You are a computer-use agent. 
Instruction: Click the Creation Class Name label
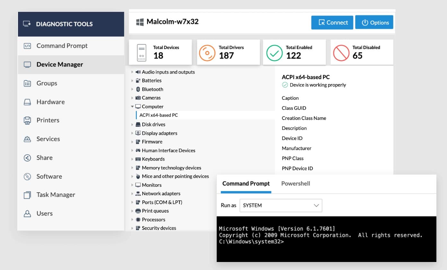304,118
